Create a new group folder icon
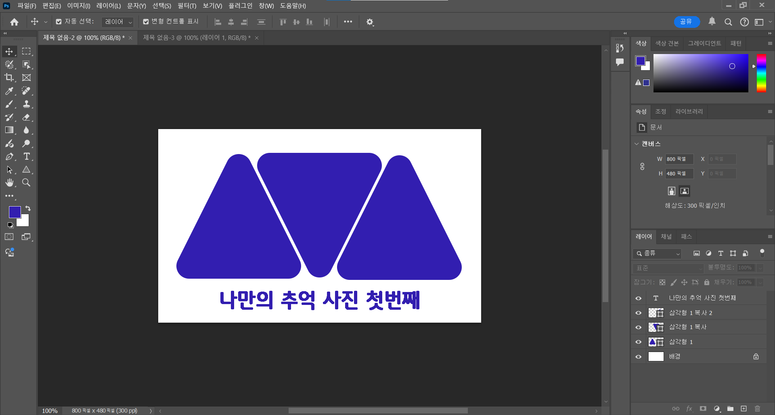Screen dimensions: 775x415 (x=730, y=409)
